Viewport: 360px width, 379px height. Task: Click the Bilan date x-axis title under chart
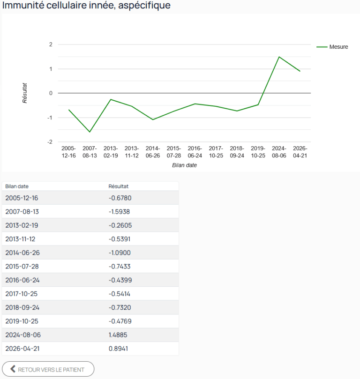click(x=184, y=165)
